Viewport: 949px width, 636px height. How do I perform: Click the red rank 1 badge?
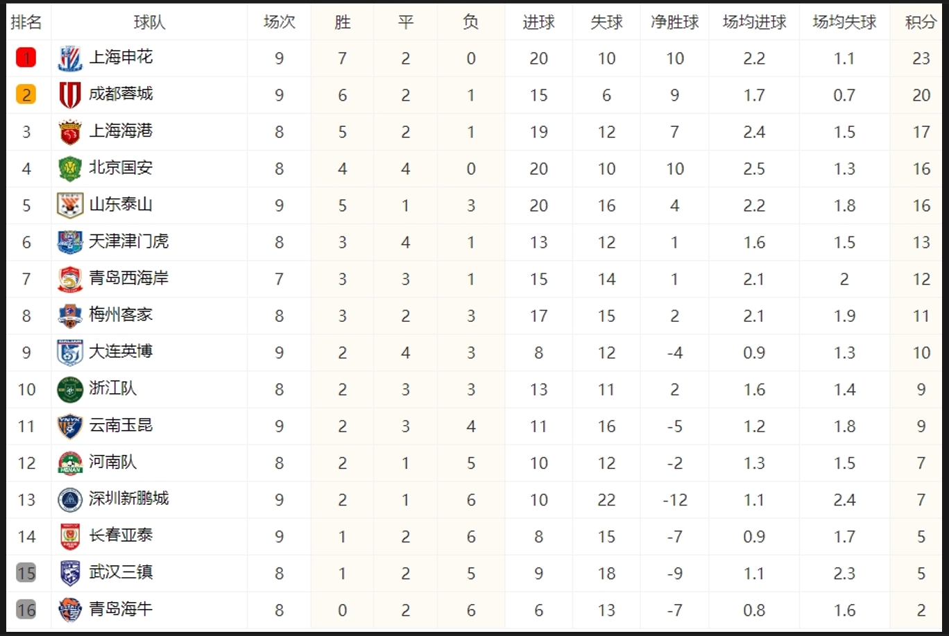pyautogui.click(x=26, y=58)
